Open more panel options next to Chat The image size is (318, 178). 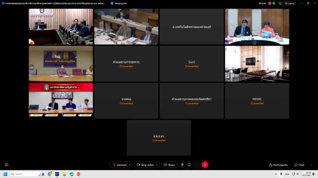[x=311, y=165]
